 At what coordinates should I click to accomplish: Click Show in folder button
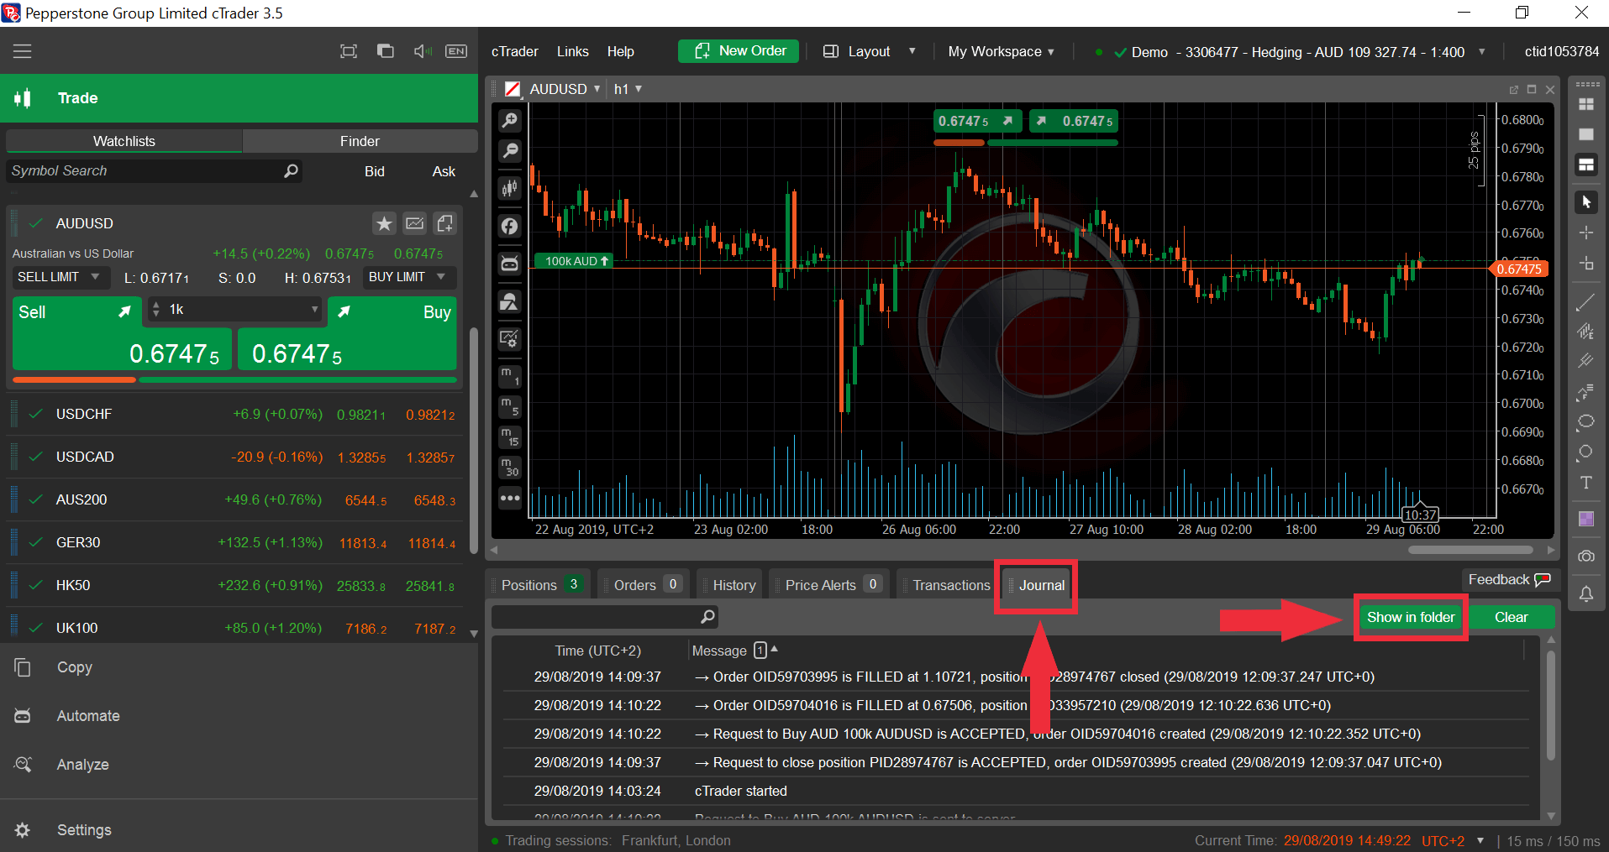click(x=1411, y=617)
